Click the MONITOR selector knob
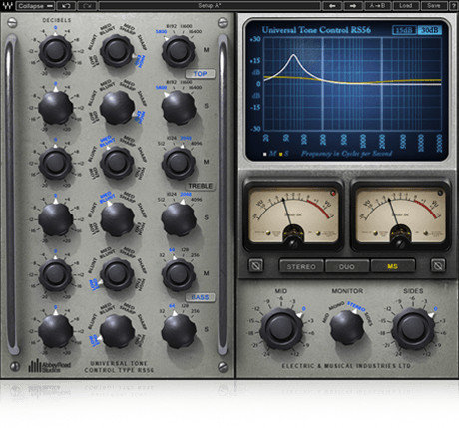Image resolution: width=459 pixels, height=428 pixels. click(x=347, y=328)
